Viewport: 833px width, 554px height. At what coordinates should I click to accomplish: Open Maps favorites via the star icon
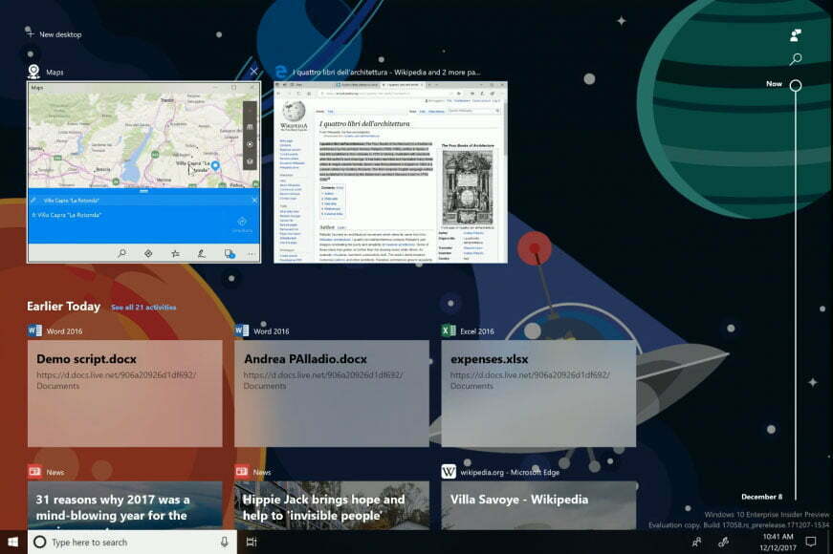tap(175, 253)
